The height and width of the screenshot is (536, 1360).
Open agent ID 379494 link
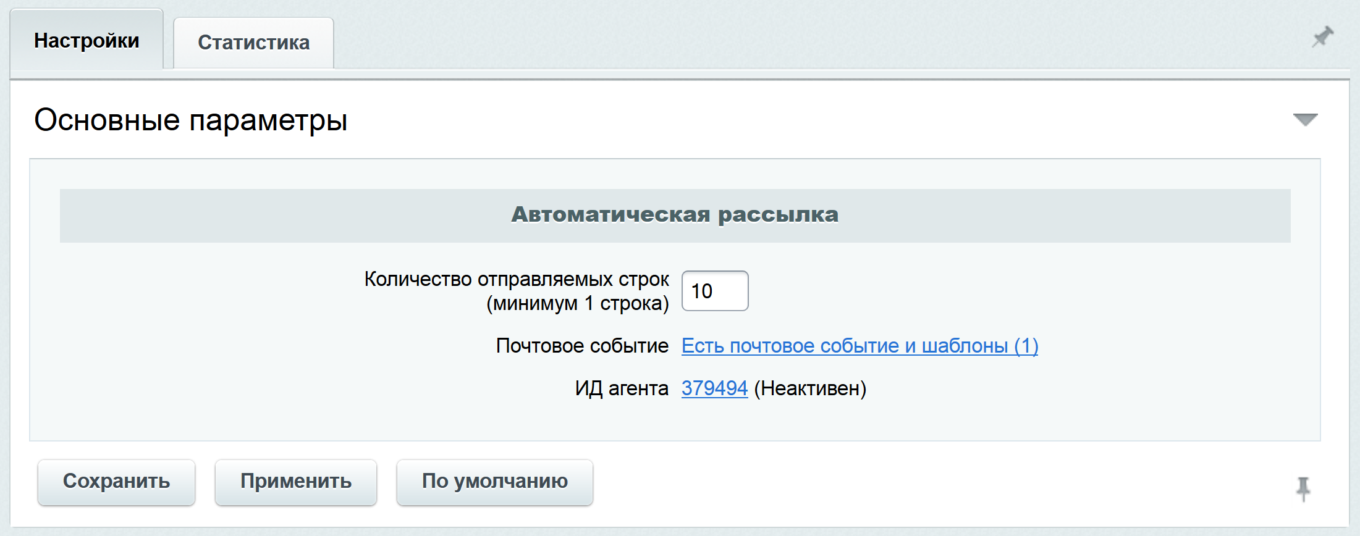pyautogui.click(x=714, y=388)
